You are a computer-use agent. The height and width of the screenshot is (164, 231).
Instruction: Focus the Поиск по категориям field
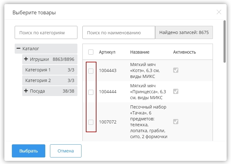46,32
